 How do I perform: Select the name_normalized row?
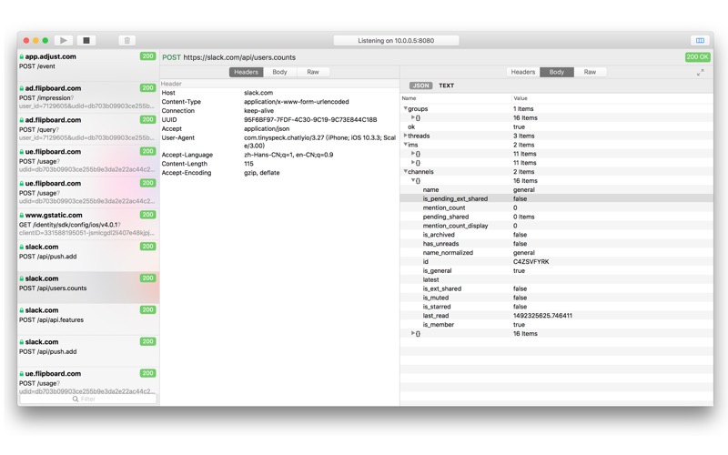pos(557,253)
